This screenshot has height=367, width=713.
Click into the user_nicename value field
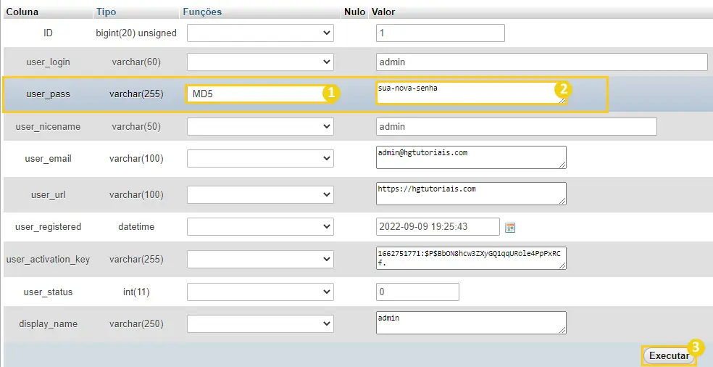click(x=516, y=127)
